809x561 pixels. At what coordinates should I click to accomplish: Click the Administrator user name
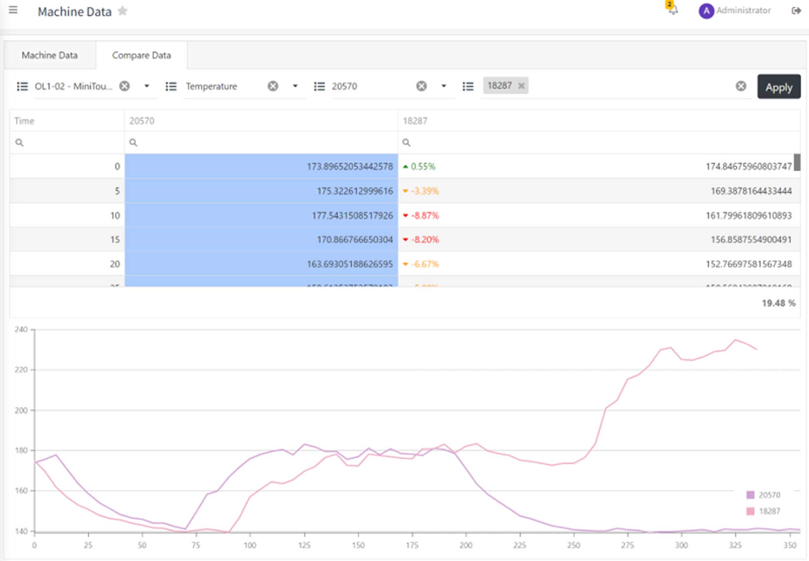743,10
